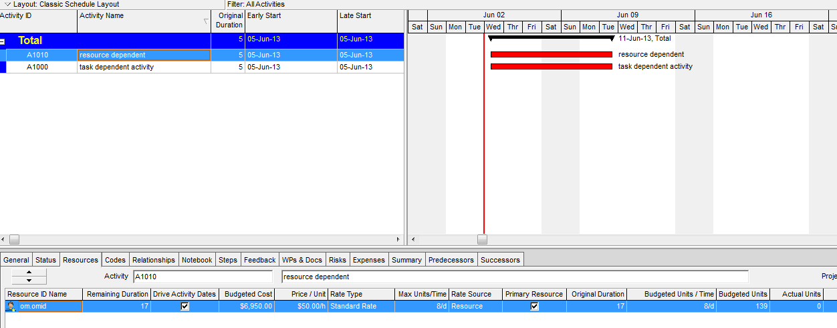Click the 'resource dependent' activity name cell
837x328 pixels.
(x=144, y=55)
